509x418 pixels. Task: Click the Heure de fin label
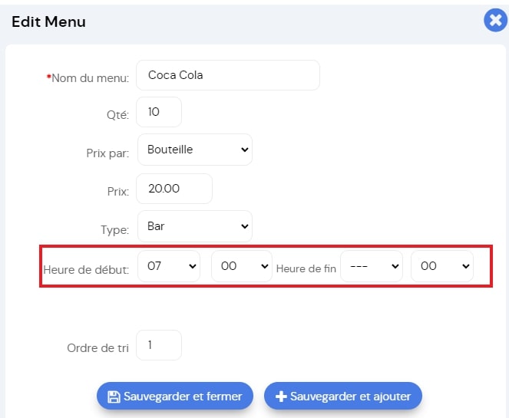click(x=306, y=269)
